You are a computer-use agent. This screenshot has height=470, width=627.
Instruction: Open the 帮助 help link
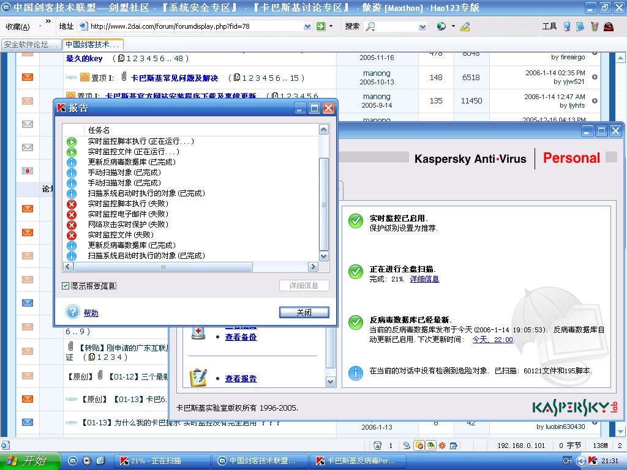click(x=91, y=313)
